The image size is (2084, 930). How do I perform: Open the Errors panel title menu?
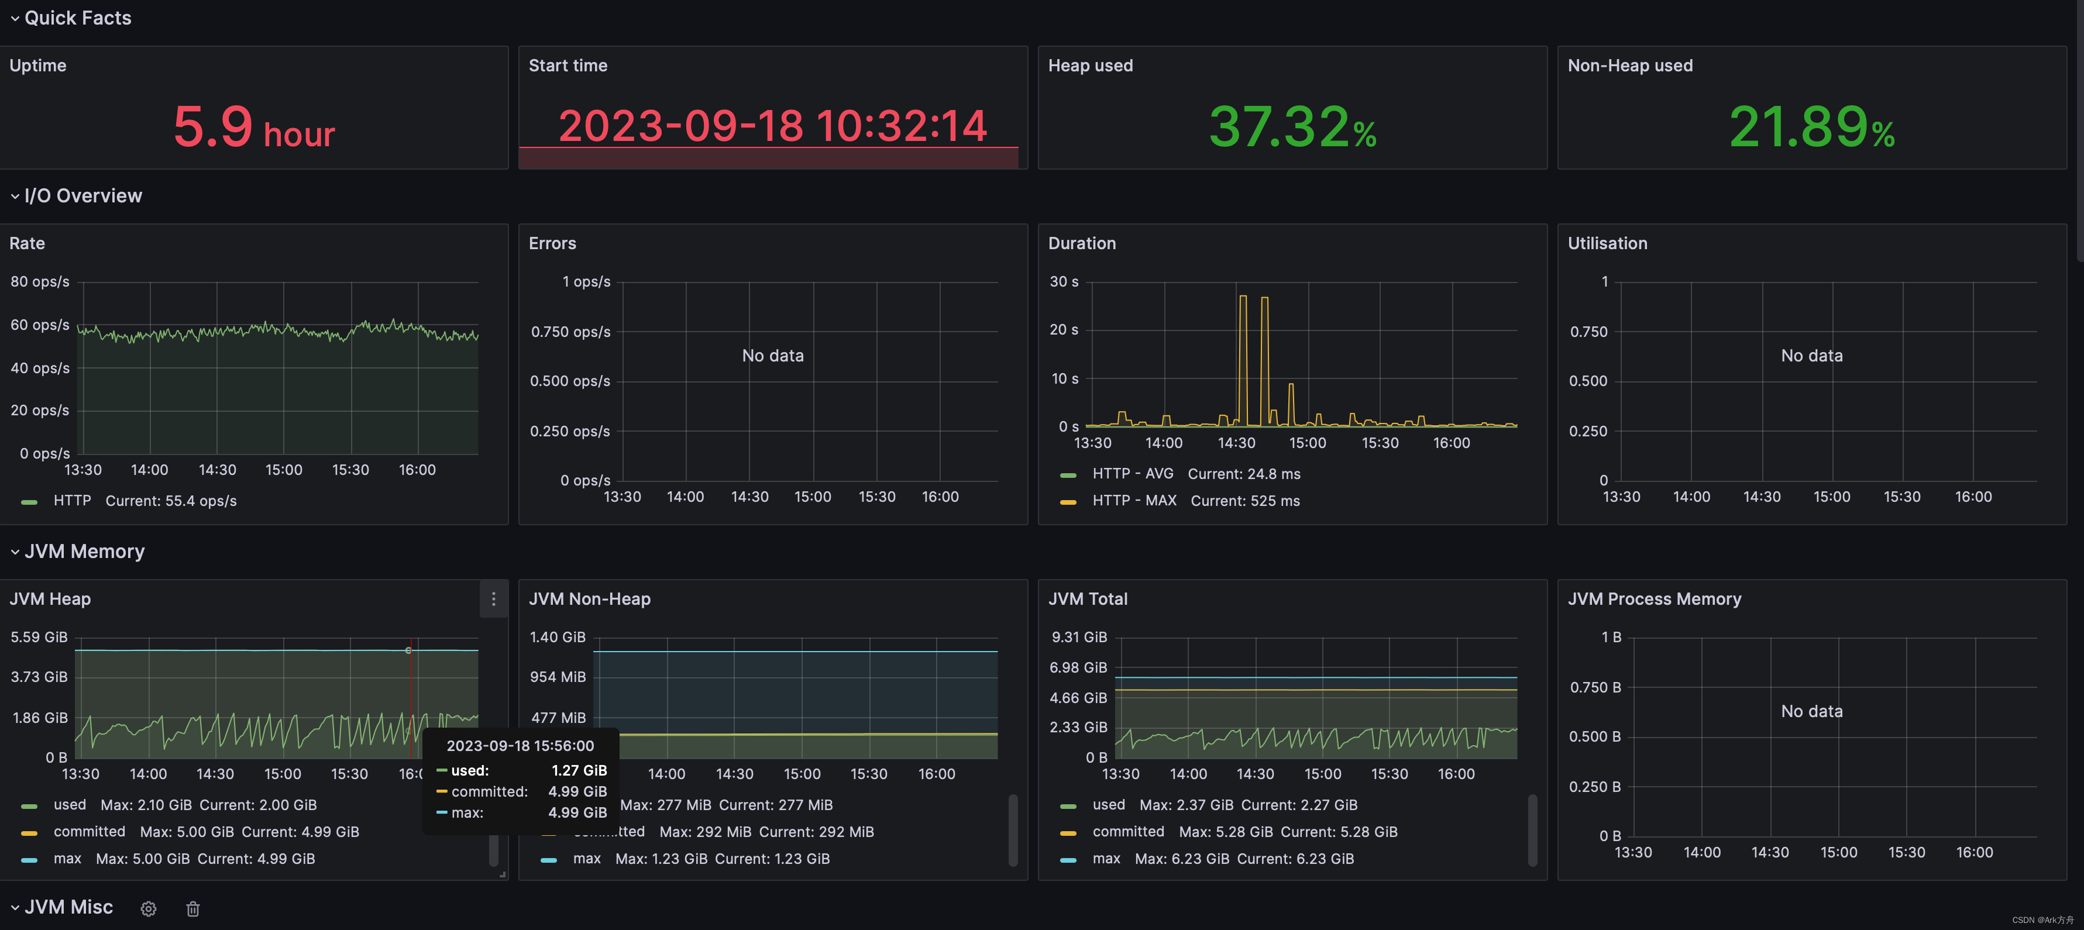point(552,243)
